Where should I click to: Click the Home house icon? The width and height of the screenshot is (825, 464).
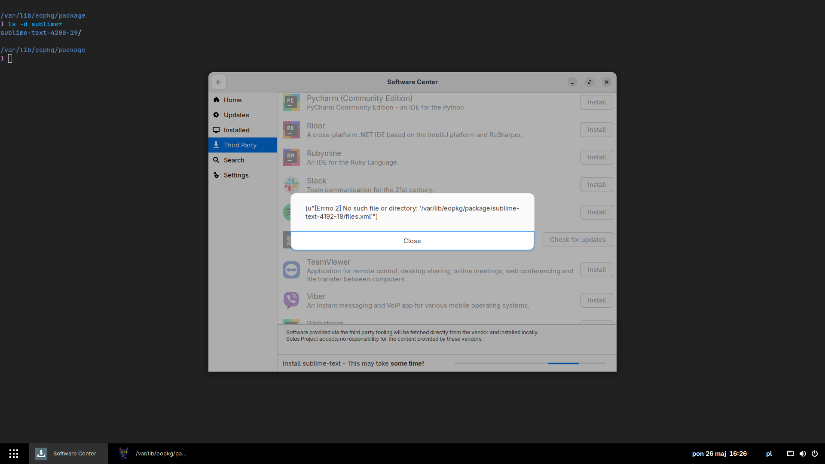[x=216, y=100]
